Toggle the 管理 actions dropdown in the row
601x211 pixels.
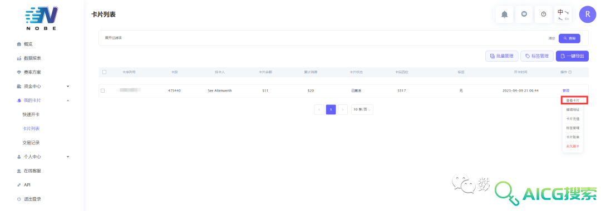(x=566, y=91)
